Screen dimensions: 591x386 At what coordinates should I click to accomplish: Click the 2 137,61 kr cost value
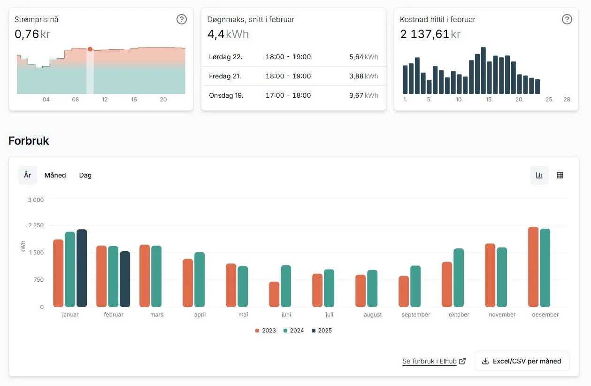[x=430, y=34]
